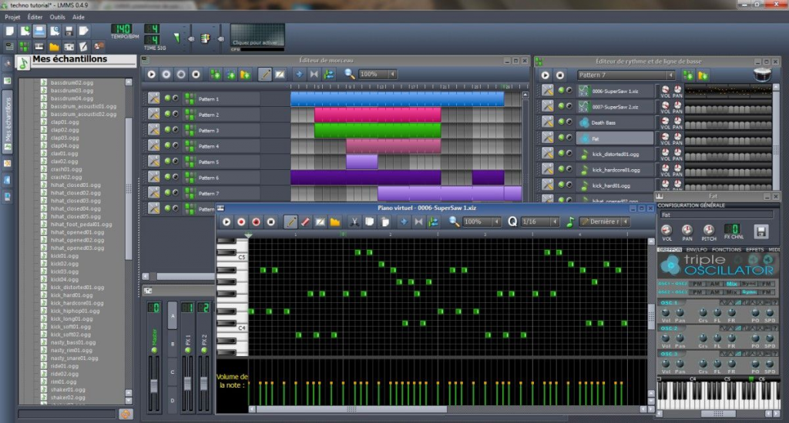Play the song in Éditeur de morceau

152,75
